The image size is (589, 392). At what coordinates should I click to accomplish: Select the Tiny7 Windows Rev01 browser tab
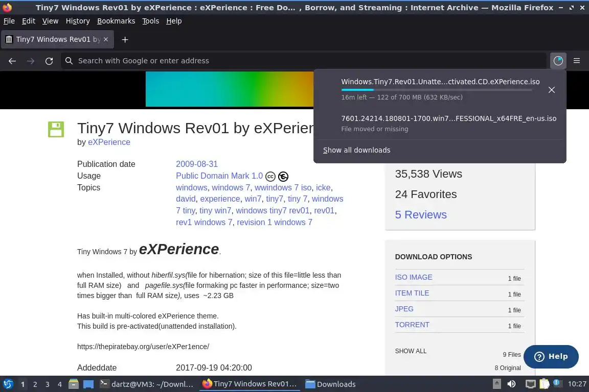pyautogui.click(x=57, y=39)
